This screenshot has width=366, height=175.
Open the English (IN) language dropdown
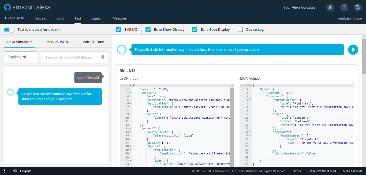(x=20, y=57)
